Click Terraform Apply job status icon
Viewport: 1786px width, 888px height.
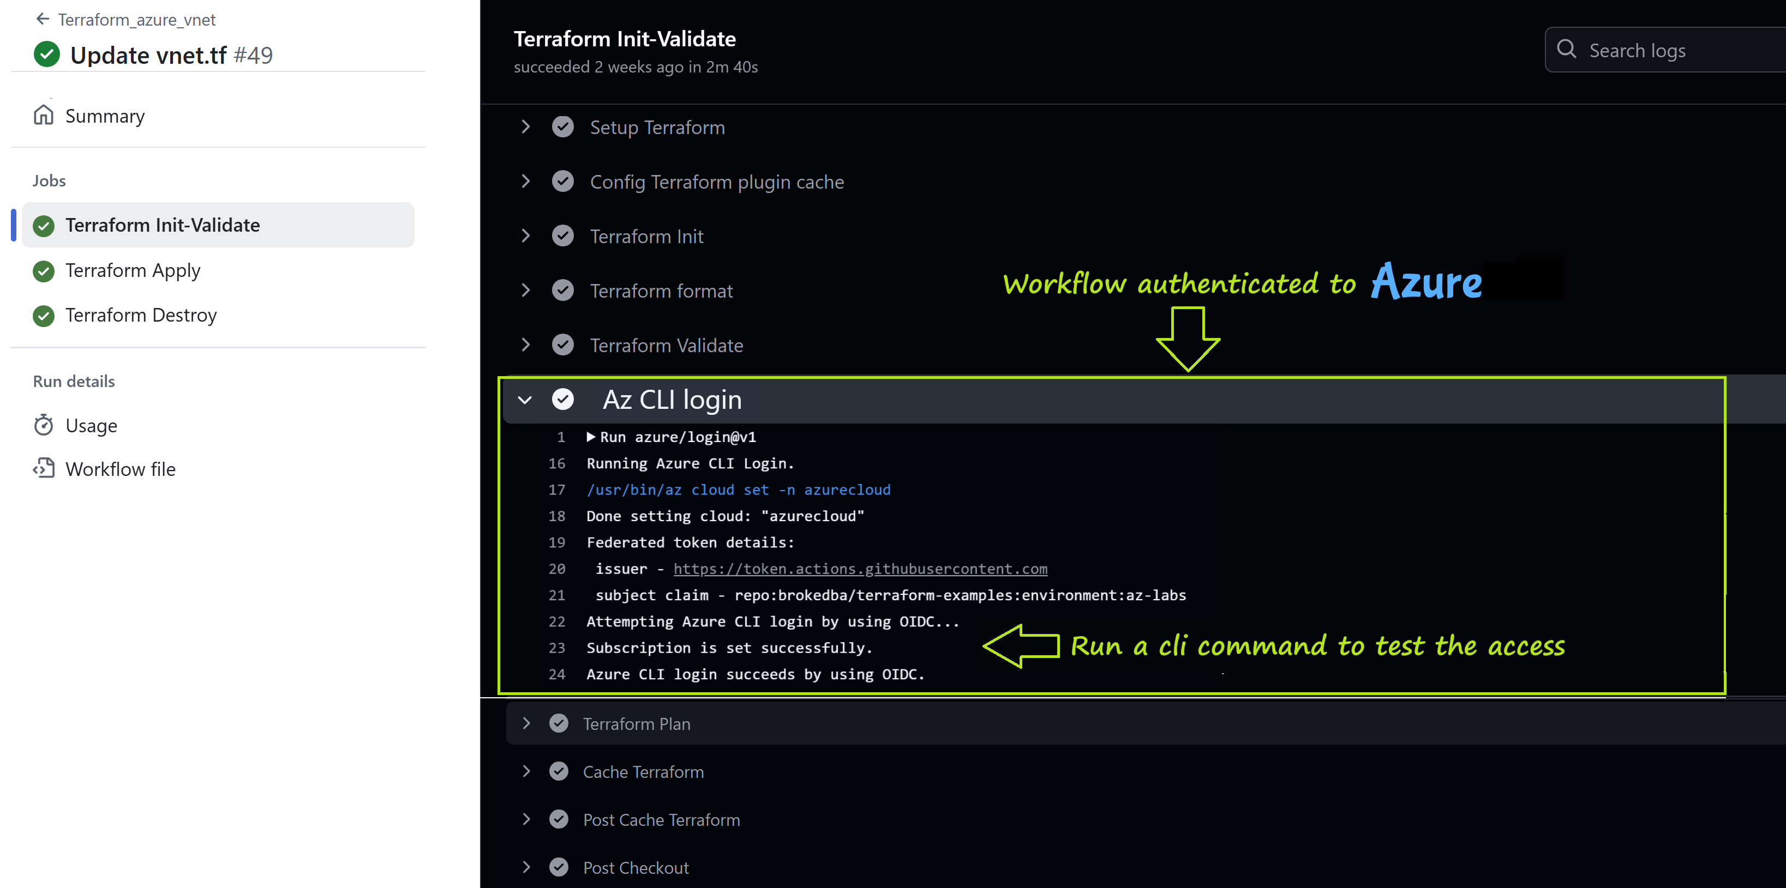pos(44,271)
